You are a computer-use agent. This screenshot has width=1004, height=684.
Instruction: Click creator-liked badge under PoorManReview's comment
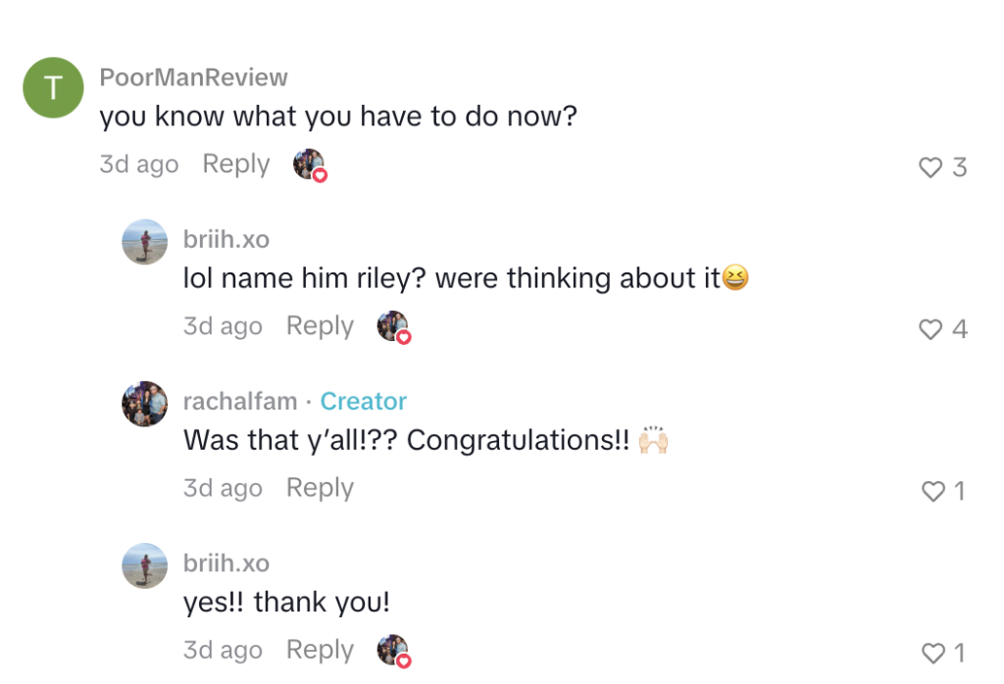click(309, 165)
